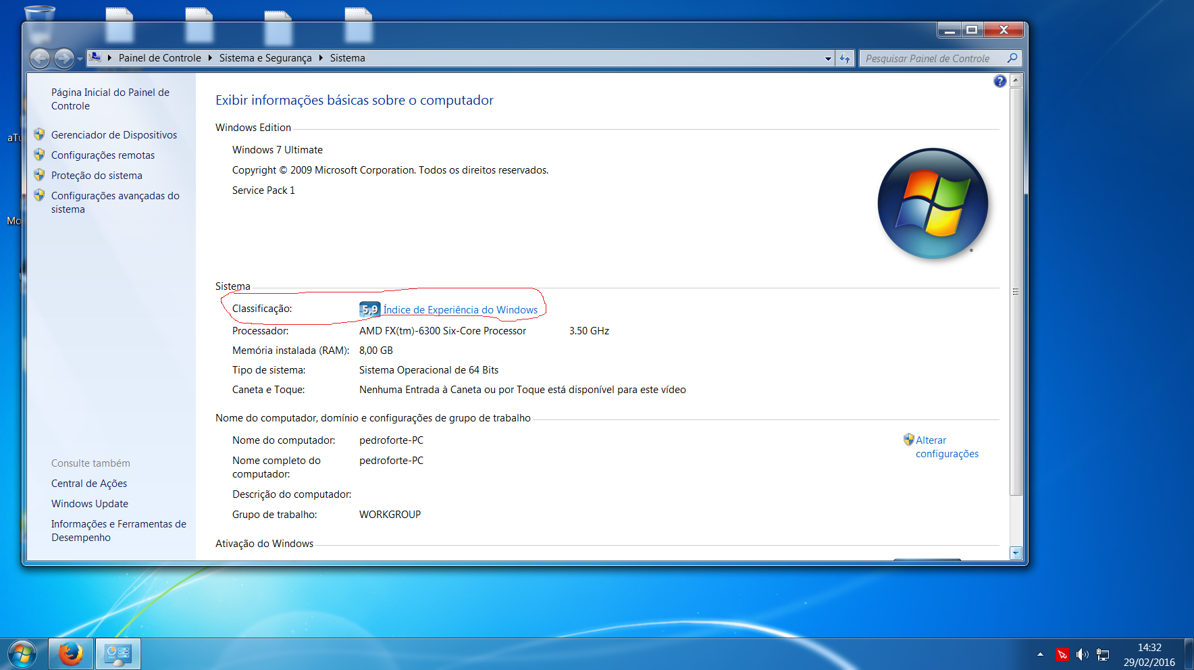The height and width of the screenshot is (670, 1194).
Task: Click the Windows 7 Ultimate edition text
Action: click(x=278, y=150)
